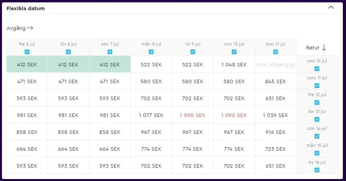
Task: Collapse the Flexibla datum section
Action: pos(331,7)
